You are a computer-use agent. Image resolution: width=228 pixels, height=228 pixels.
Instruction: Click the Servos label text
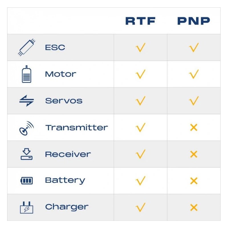click(64, 101)
